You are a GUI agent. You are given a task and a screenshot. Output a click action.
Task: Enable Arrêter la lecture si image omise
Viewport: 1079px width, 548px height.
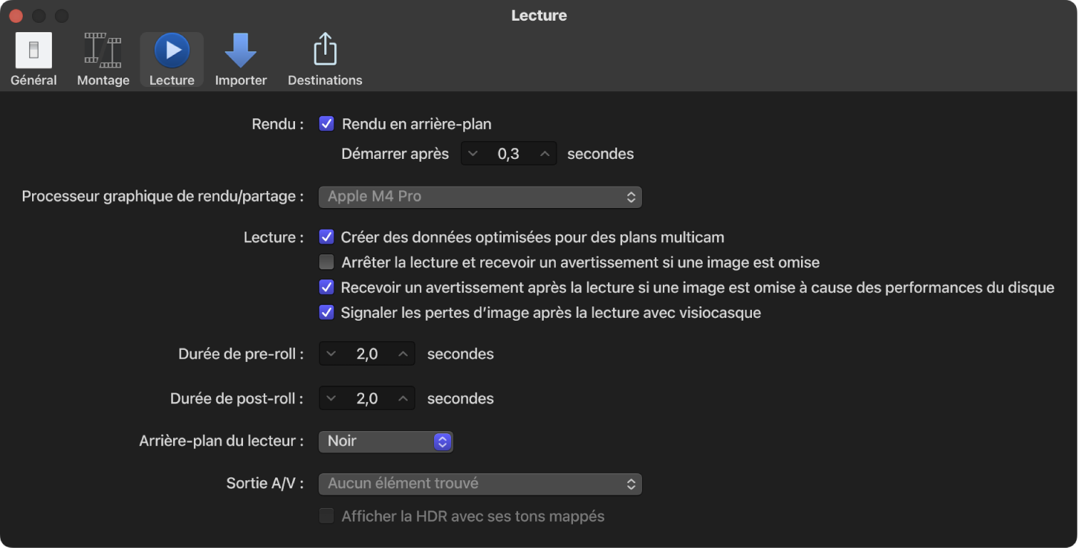pos(326,262)
